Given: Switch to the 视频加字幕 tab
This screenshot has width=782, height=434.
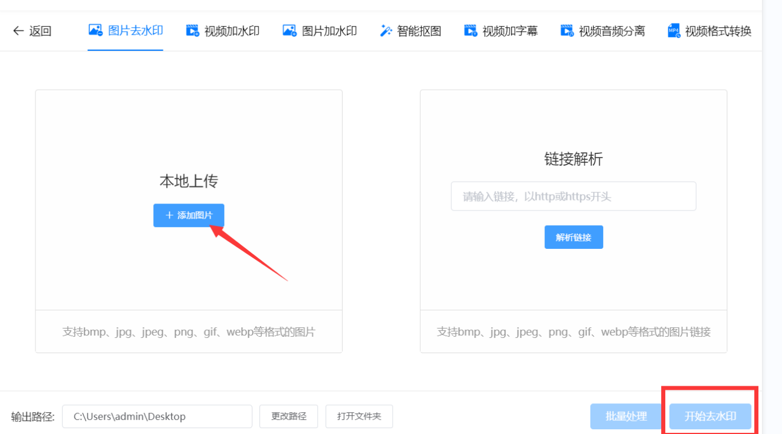Looking at the screenshot, I should click(x=510, y=31).
